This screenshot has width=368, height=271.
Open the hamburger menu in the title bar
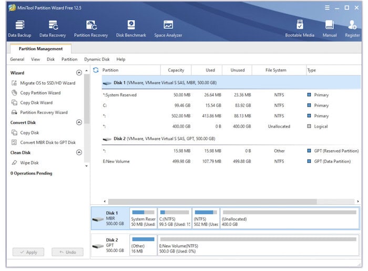coord(327,8)
